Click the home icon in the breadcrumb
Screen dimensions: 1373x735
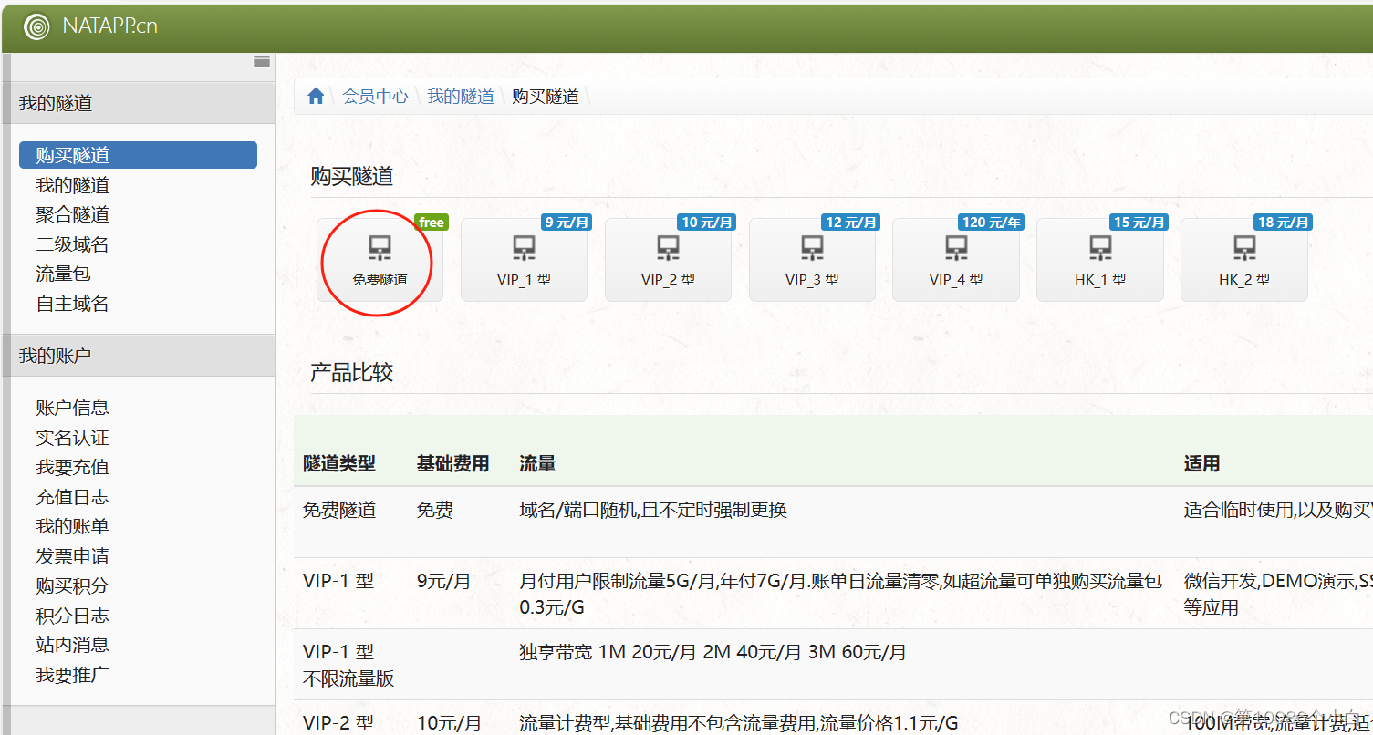[315, 95]
